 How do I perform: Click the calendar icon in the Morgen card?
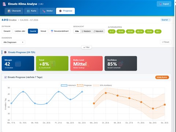point(18,64)
